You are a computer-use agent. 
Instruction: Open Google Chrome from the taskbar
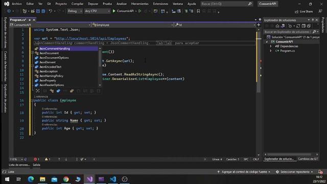coord(66,179)
